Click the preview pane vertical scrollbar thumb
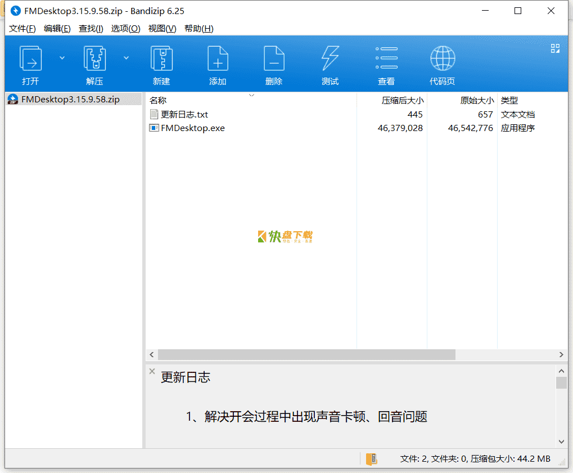This screenshot has height=473, width=573. click(561, 382)
